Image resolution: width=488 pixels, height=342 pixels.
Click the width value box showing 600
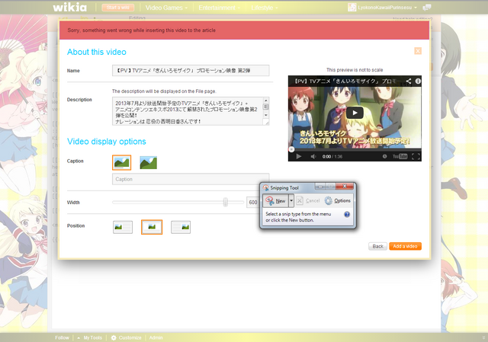(x=252, y=203)
